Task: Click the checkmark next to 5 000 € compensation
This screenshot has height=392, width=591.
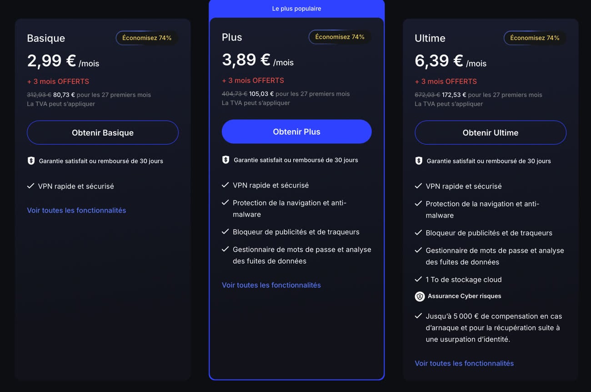Action: (418, 316)
